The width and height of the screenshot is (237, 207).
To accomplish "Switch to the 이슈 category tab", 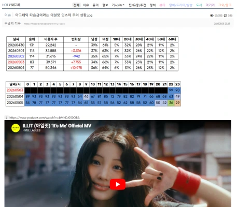I will pos(86,5).
